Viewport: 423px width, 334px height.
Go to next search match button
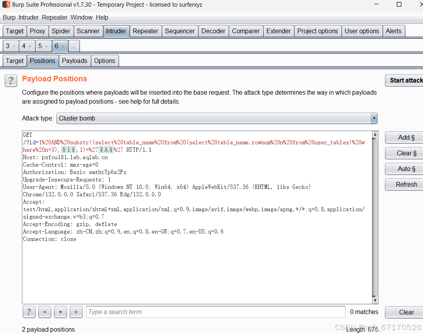pyautogui.click(x=76, y=312)
